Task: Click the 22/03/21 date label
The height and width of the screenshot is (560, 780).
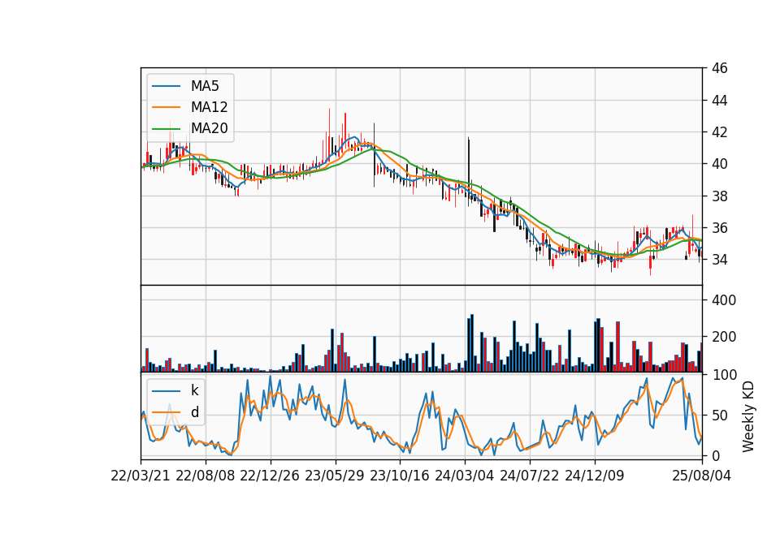Action: coord(141,476)
